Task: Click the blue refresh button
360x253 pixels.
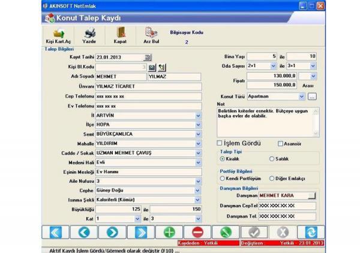Action: 311,232
